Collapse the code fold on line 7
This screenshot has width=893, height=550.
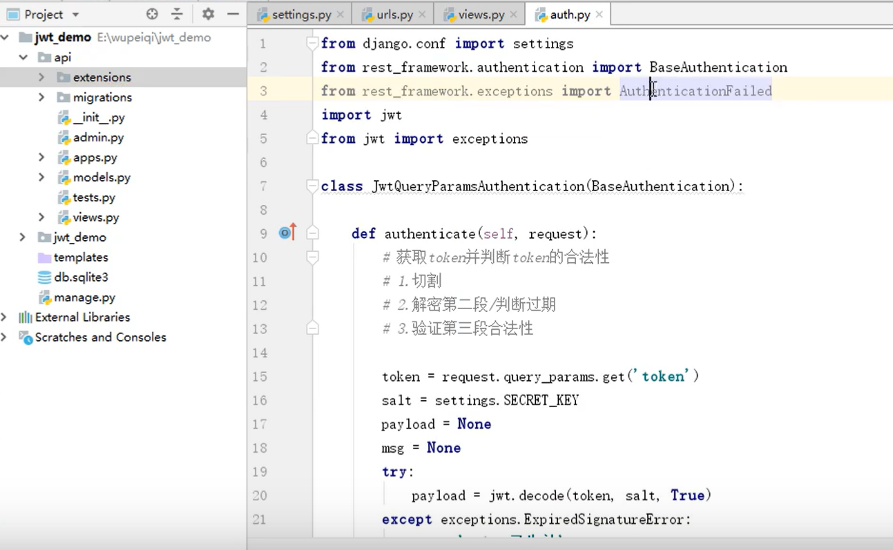point(311,186)
